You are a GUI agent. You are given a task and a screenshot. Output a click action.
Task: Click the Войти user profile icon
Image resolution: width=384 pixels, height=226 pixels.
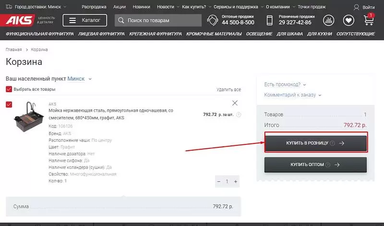click(356, 8)
